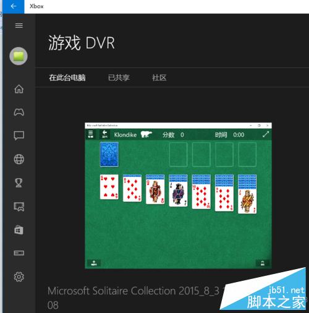Open Connect console icon in sidebar
Screen dimensions: 309x313
pyautogui.click(x=19, y=253)
